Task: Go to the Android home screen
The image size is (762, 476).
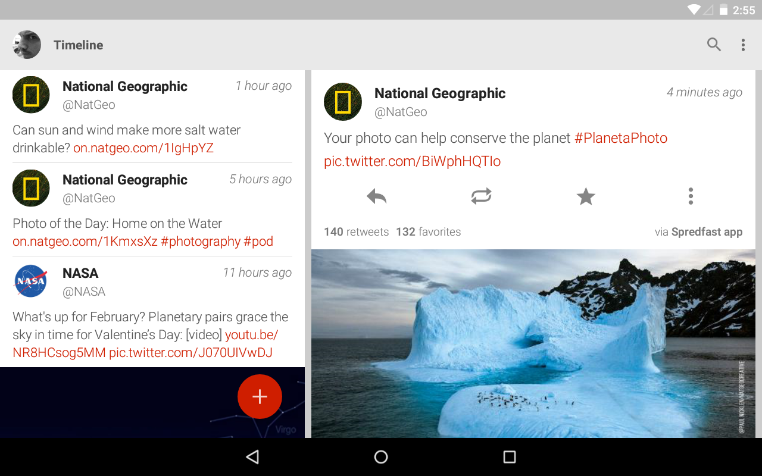Action: (x=381, y=457)
